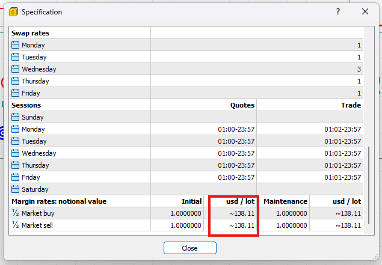Click the calendar icon for Sessions Saturday
Screen dimensions: 382x265
[15, 189]
